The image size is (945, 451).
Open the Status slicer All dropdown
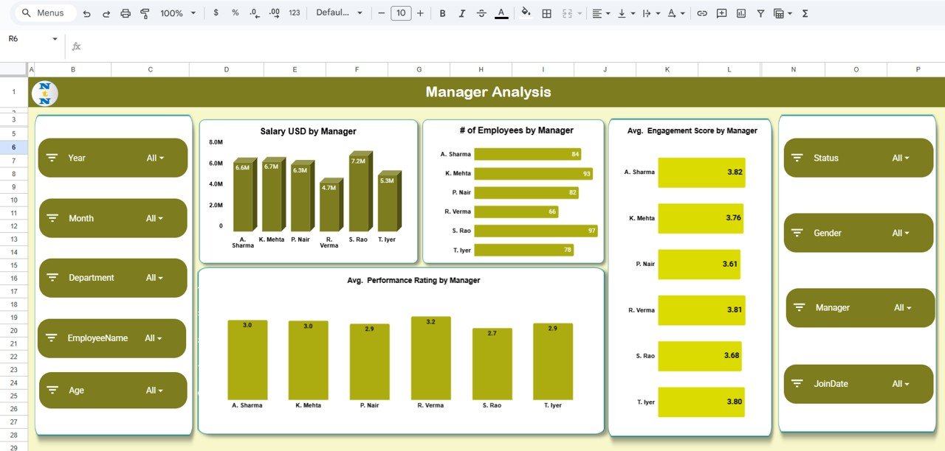[x=901, y=157]
